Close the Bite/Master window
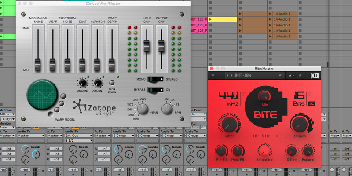Viewport: 352px width, 176px height. (x=212, y=69)
